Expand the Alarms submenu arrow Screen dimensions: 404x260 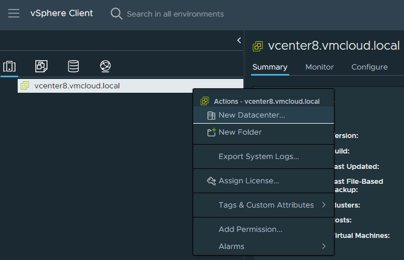(324, 246)
